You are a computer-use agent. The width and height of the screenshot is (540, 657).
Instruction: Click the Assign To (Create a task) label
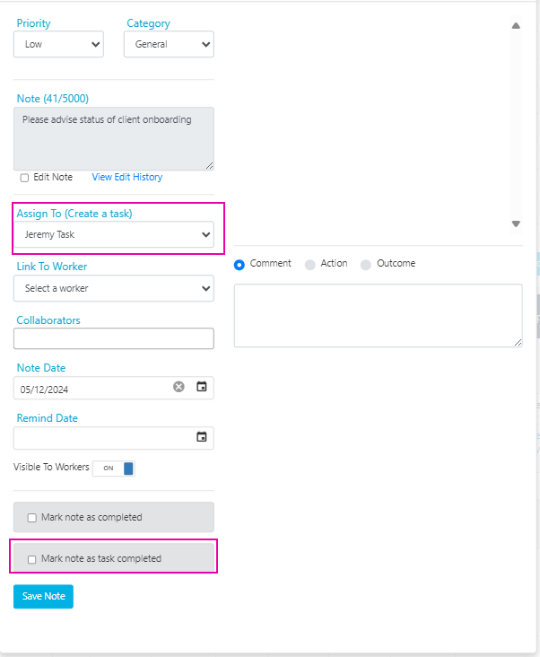tap(74, 214)
